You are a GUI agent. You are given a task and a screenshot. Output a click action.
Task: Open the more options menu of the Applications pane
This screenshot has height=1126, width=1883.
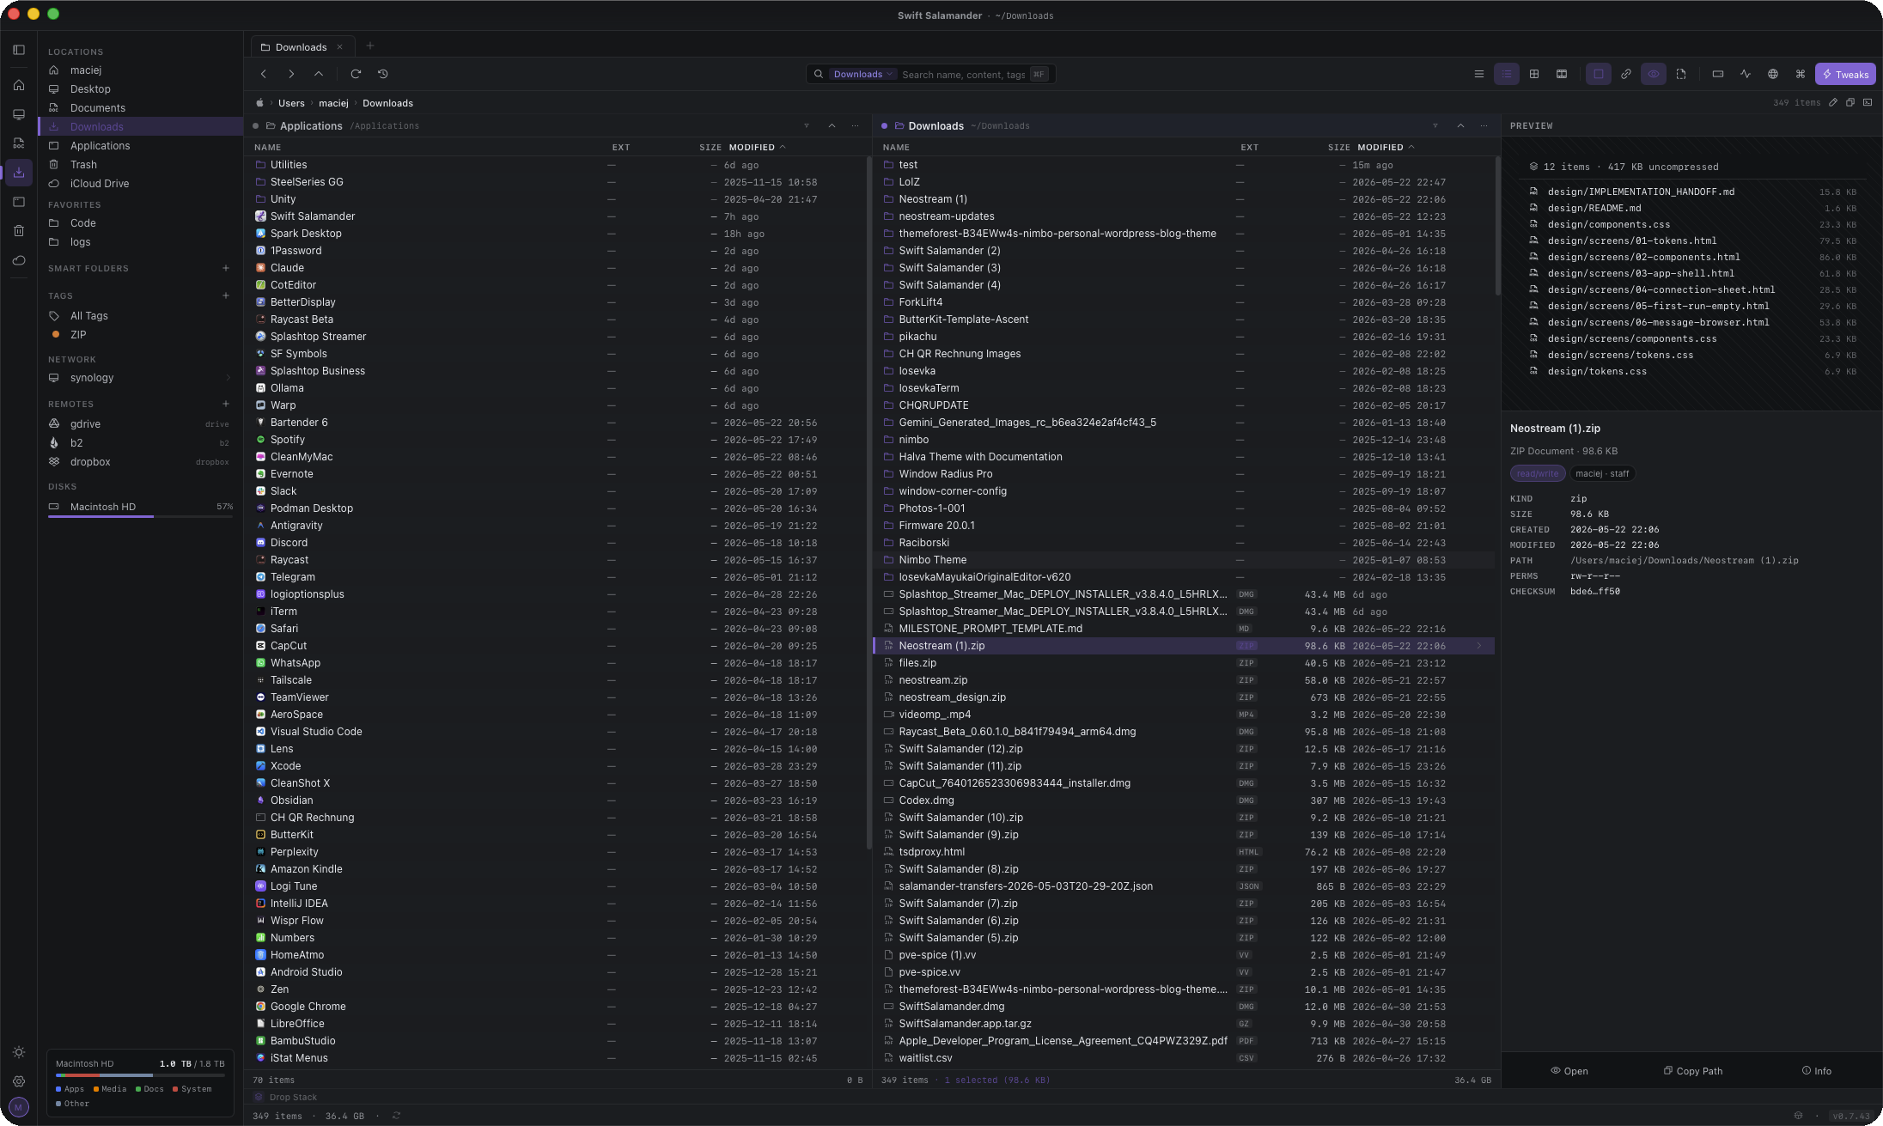pos(856,125)
